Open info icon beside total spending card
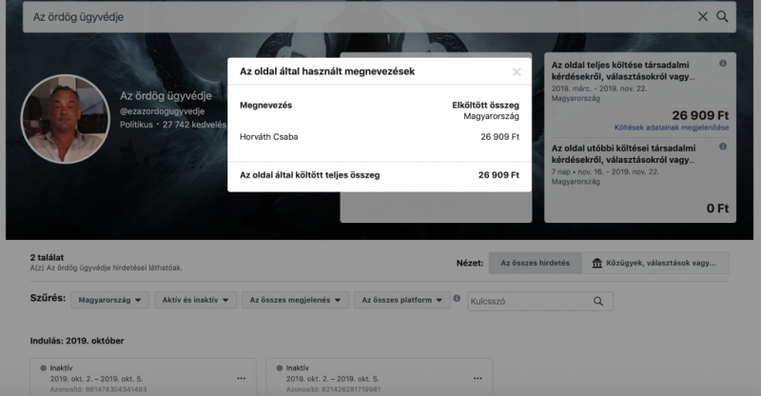 pos(723,63)
